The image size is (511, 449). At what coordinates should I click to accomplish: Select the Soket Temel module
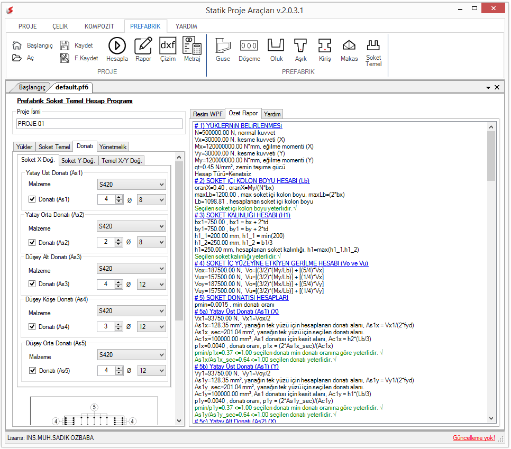(373, 52)
